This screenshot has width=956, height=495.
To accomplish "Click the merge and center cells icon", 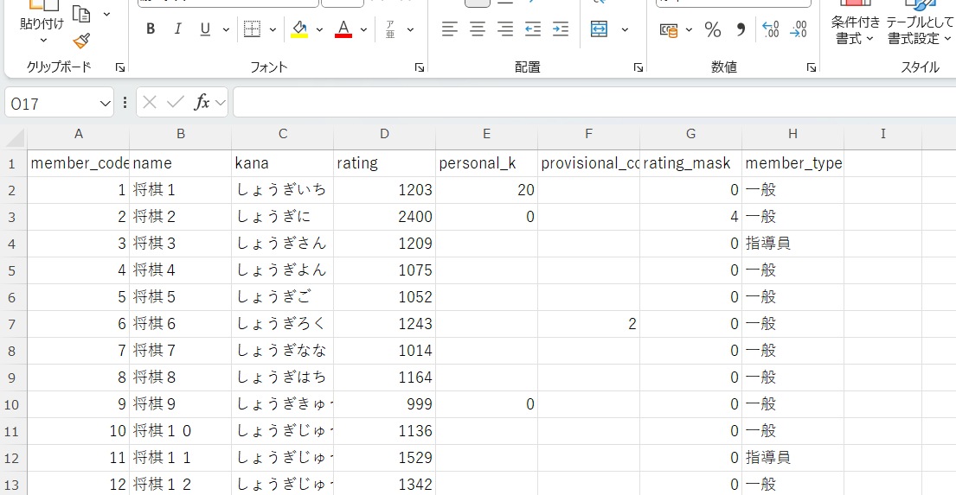I will click(600, 29).
